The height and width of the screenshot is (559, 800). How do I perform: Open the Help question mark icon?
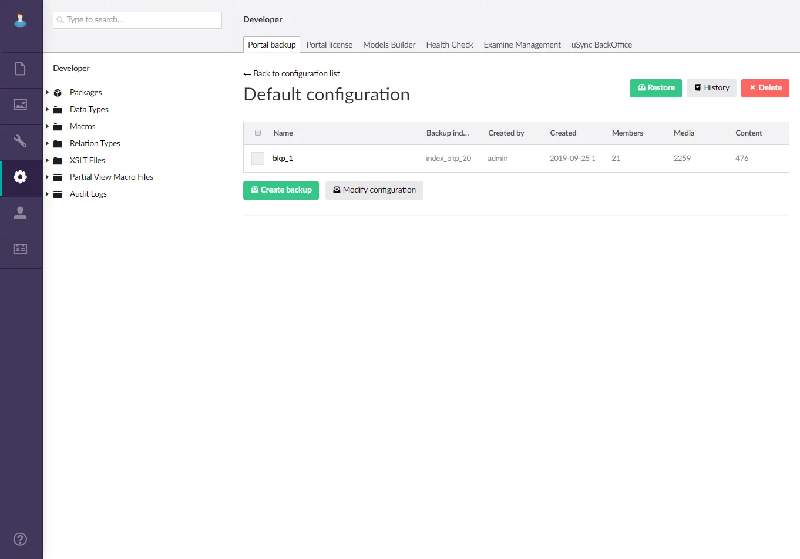coord(21,539)
